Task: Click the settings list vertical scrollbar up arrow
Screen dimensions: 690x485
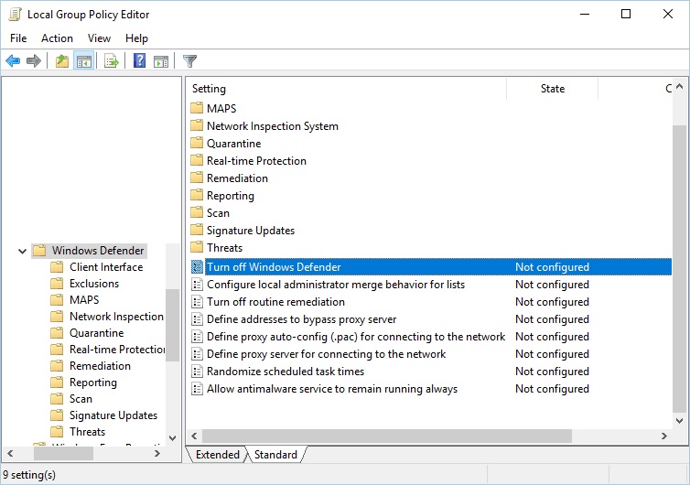Action: (679, 87)
